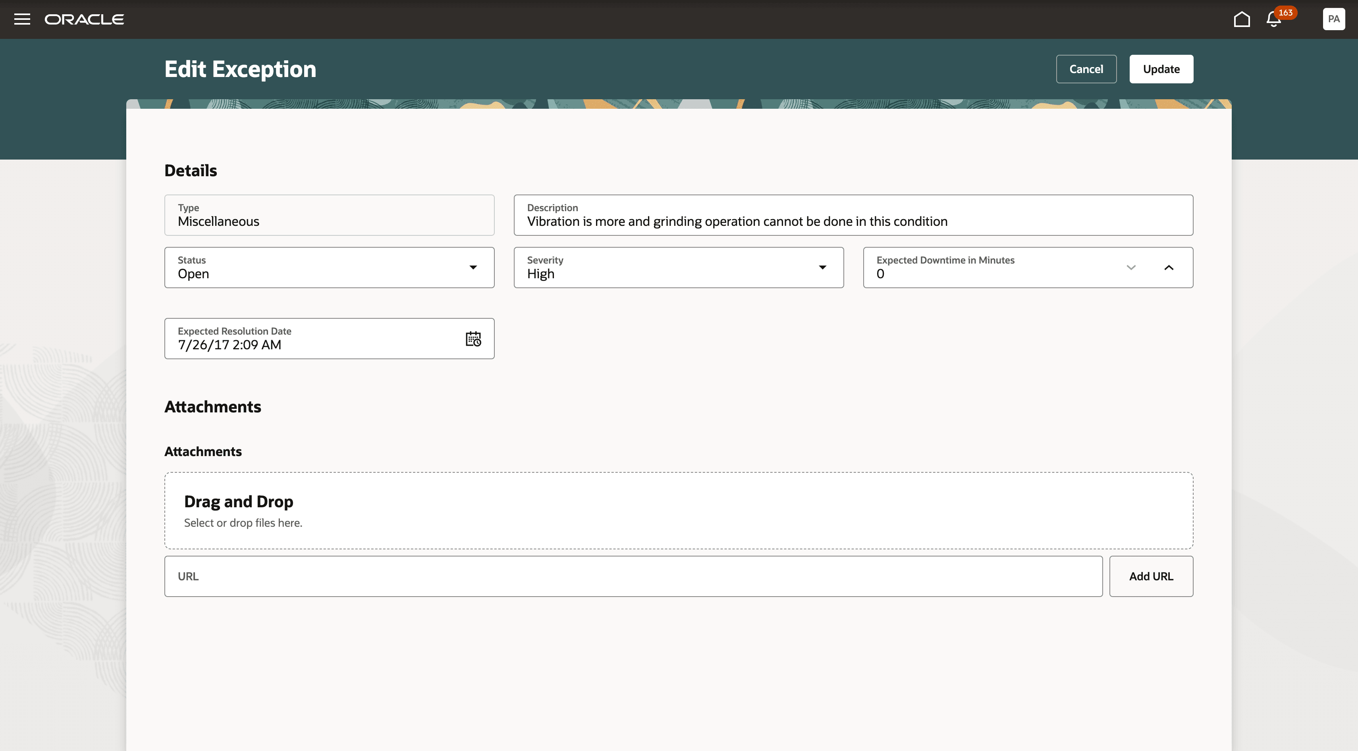Expand the Expected Downtime in Minutes dropdown
The image size is (1358, 751).
pyautogui.click(x=1131, y=268)
